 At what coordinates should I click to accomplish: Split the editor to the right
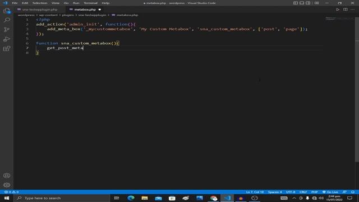click(346, 10)
